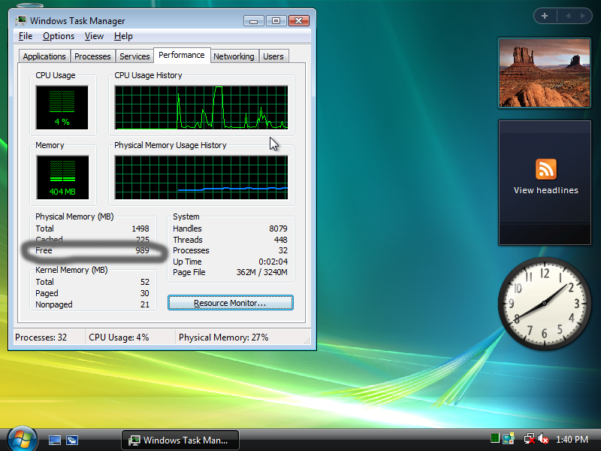Click status bar Physical Memory: 27%
This screenshot has width=601, height=451.
[223, 337]
